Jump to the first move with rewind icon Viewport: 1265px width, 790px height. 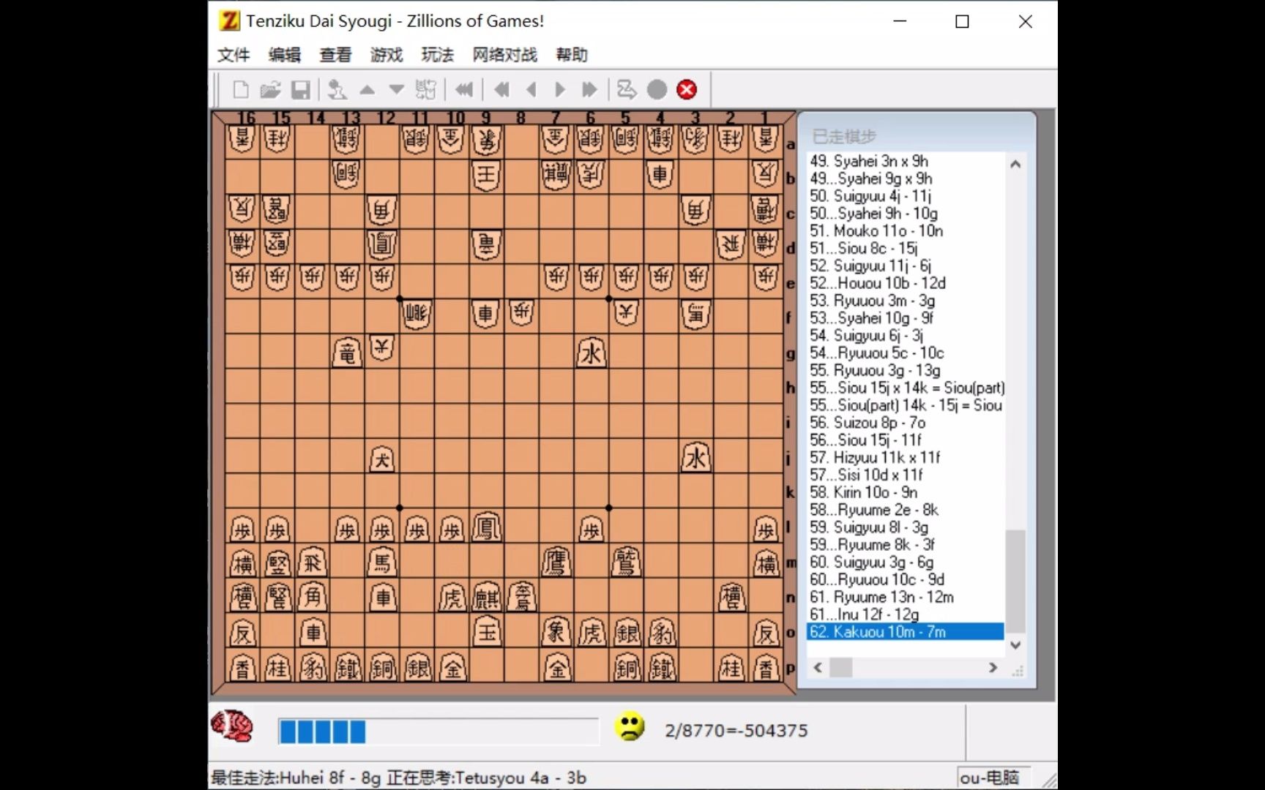click(x=465, y=89)
